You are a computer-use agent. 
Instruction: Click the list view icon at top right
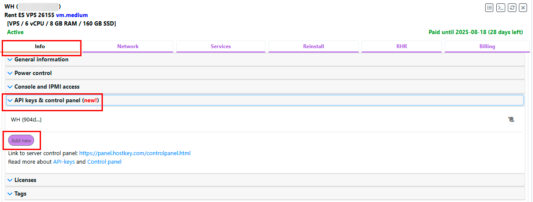[x=489, y=8]
